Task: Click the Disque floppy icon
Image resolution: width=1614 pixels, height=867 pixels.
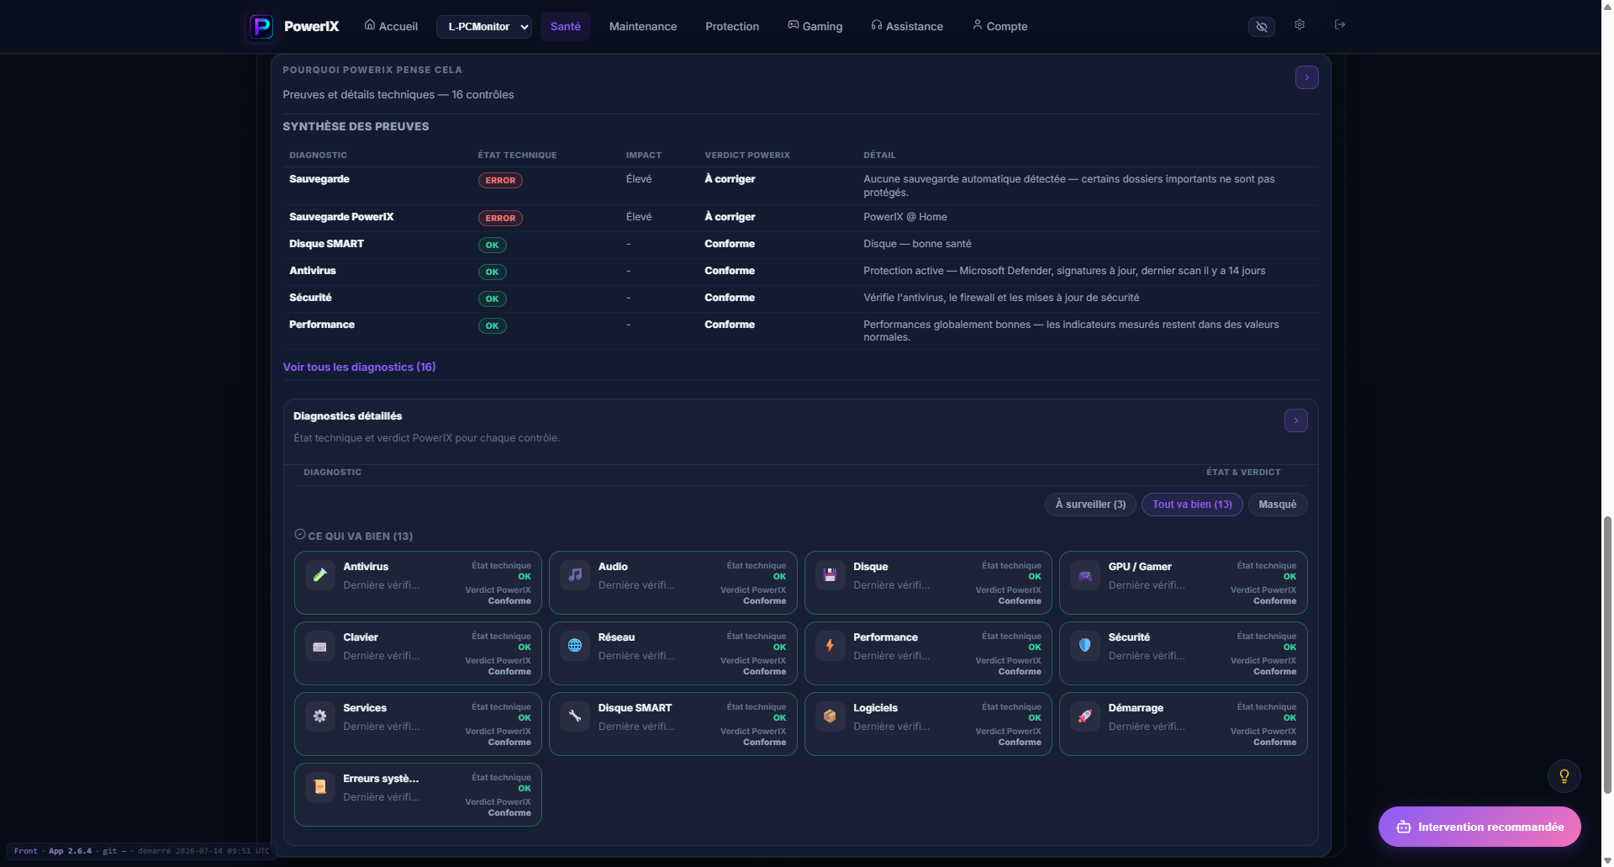Action: [x=830, y=575]
